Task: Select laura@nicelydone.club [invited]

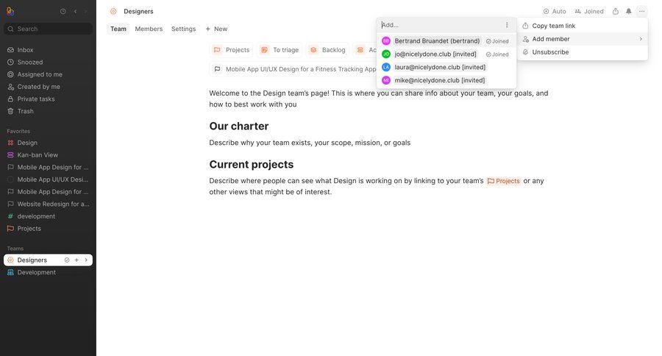Action: (446, 67)
